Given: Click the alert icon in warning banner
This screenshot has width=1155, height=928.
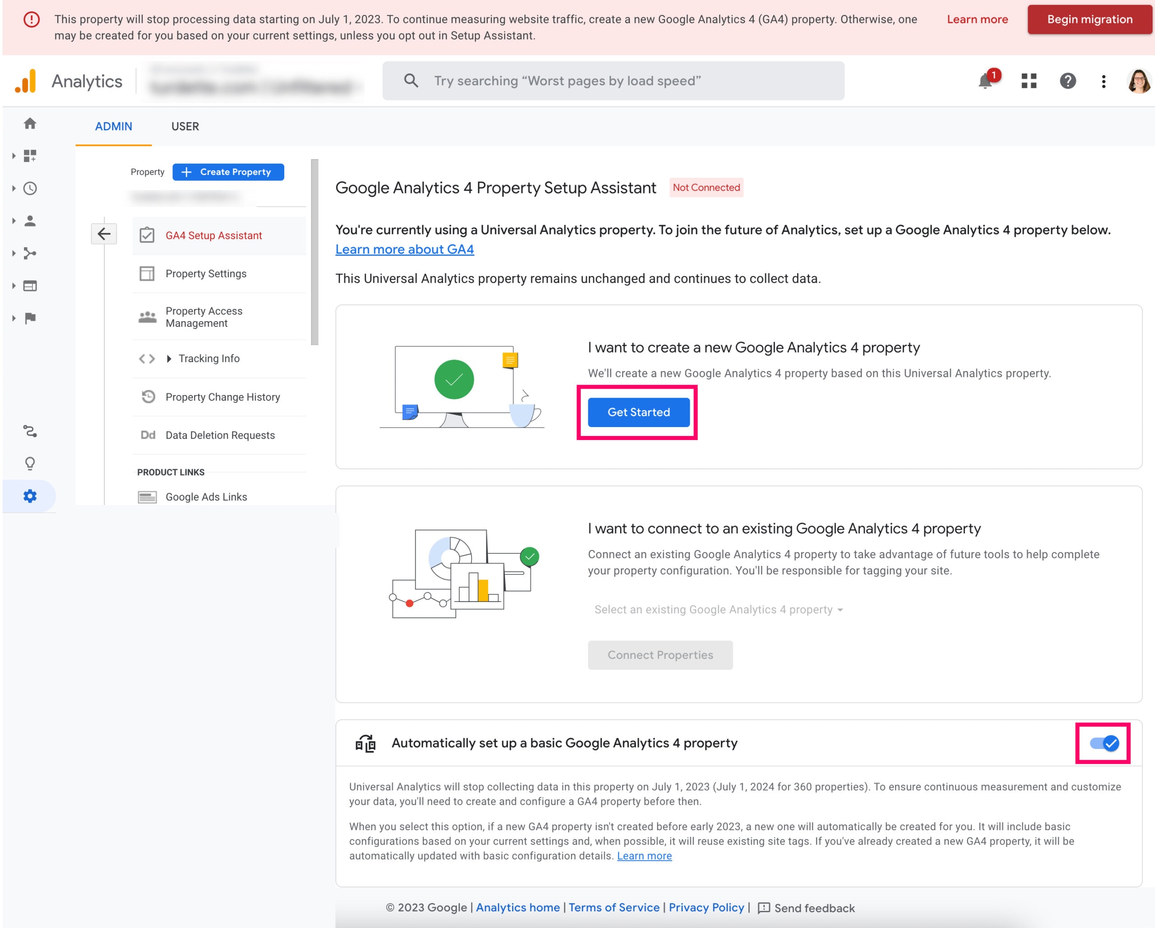Looking at the screenshot, I should (32, 20).
